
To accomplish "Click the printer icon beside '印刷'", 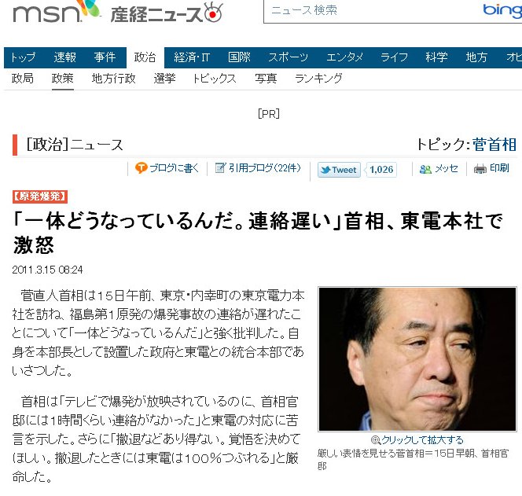I will coord(480,169).
